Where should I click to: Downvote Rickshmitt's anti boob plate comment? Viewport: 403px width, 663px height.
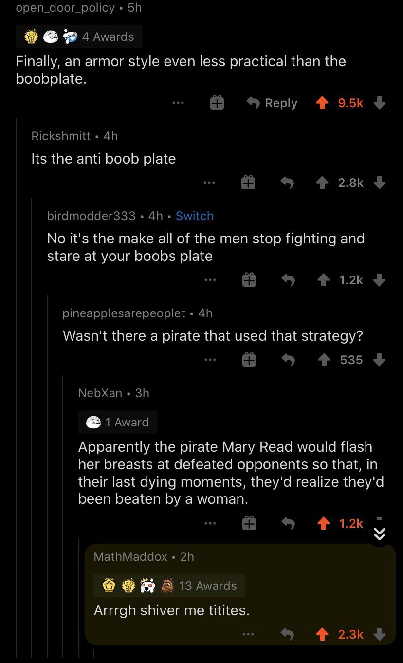point(379,183)
